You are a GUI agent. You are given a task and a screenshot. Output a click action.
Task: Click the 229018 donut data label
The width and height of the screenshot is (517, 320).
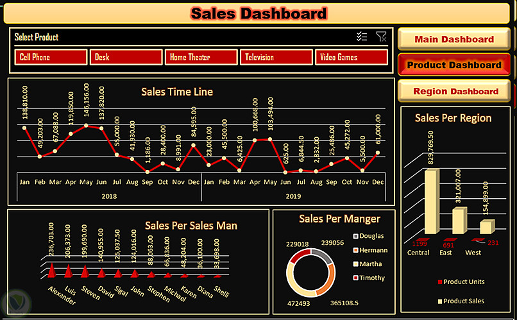click(x=298, y=244)
